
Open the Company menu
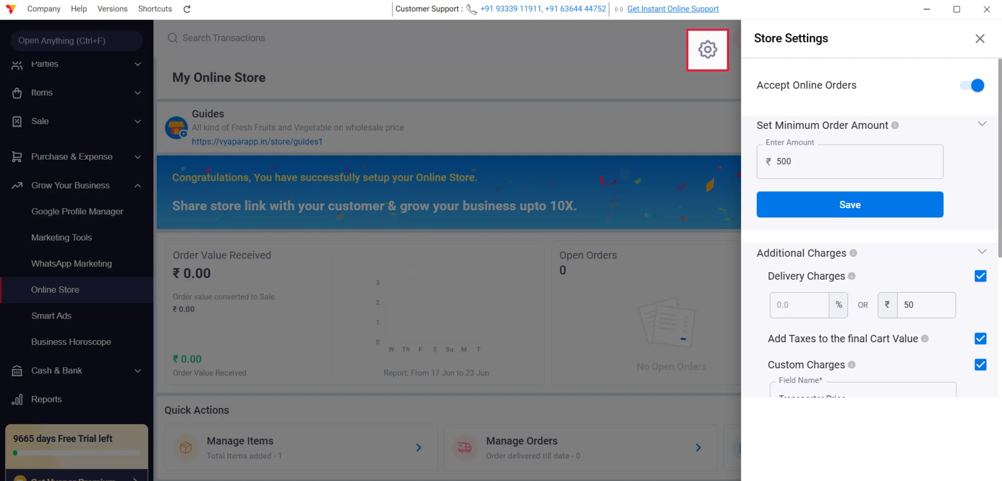(44, 9)
